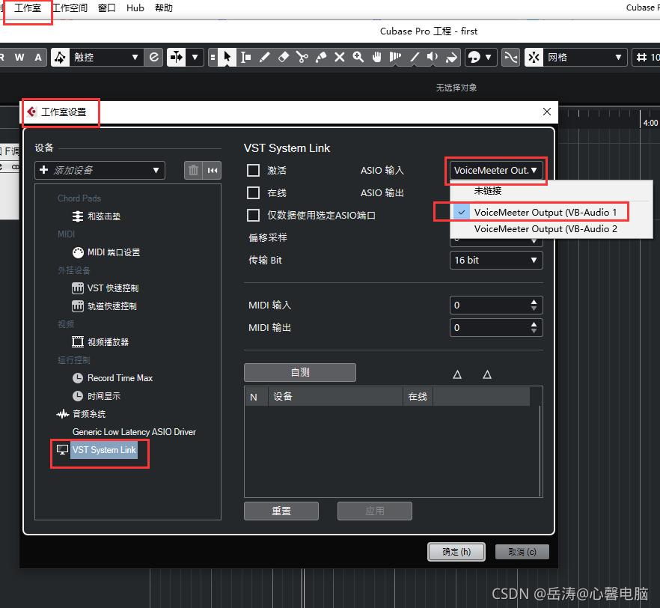This screenshot has width=660, height=608.
Task: Select the Draw pencil tool
Action: pos(265,57)
